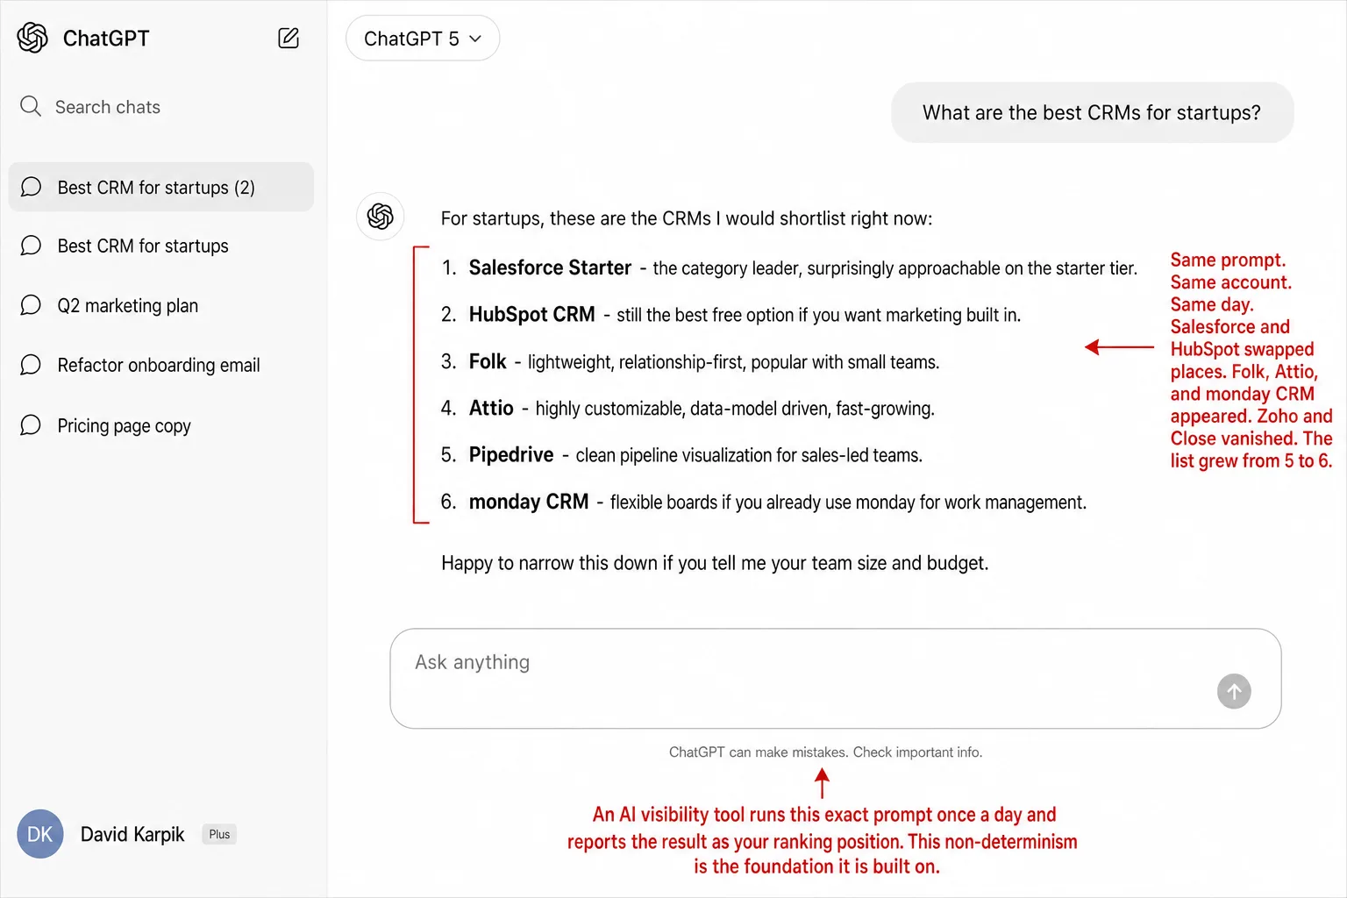This screenshot has height=898, width=1347.
Task: Click the 'For startups, these are the CRMs' intro line
Action: pyautogui.click(x=687, y=218)
